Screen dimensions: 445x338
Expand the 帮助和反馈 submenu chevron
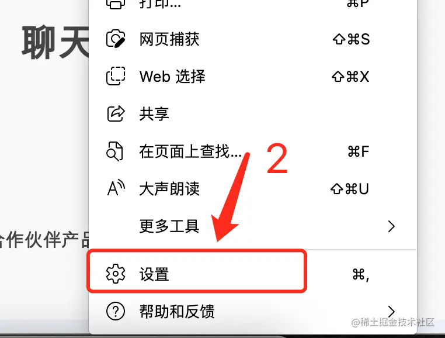[391, 312]
